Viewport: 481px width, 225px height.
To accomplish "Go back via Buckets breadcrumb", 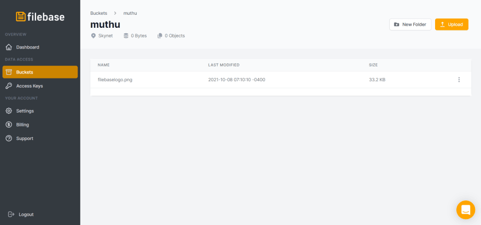I will coord(99,13).
